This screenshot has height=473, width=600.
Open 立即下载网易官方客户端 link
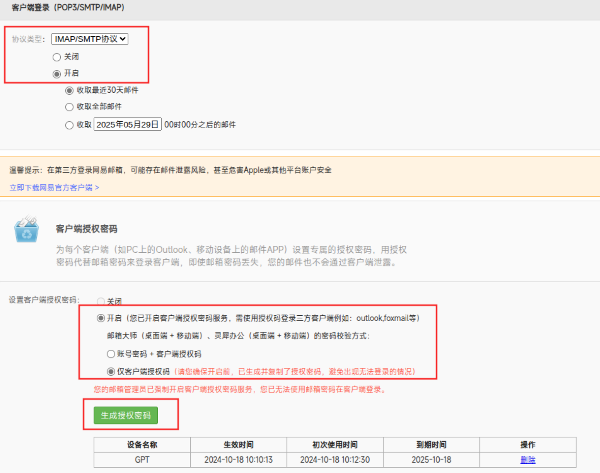[x=54, y=187]
